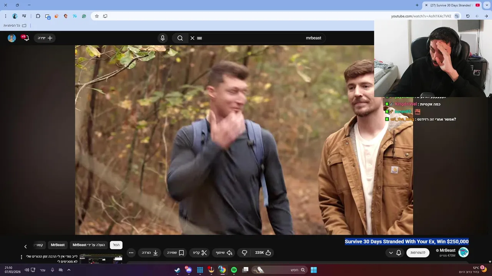Open the on-screen keyboard icon in search
The width and height of the screenshot is (492, 276).
click(x=199, y=38)
